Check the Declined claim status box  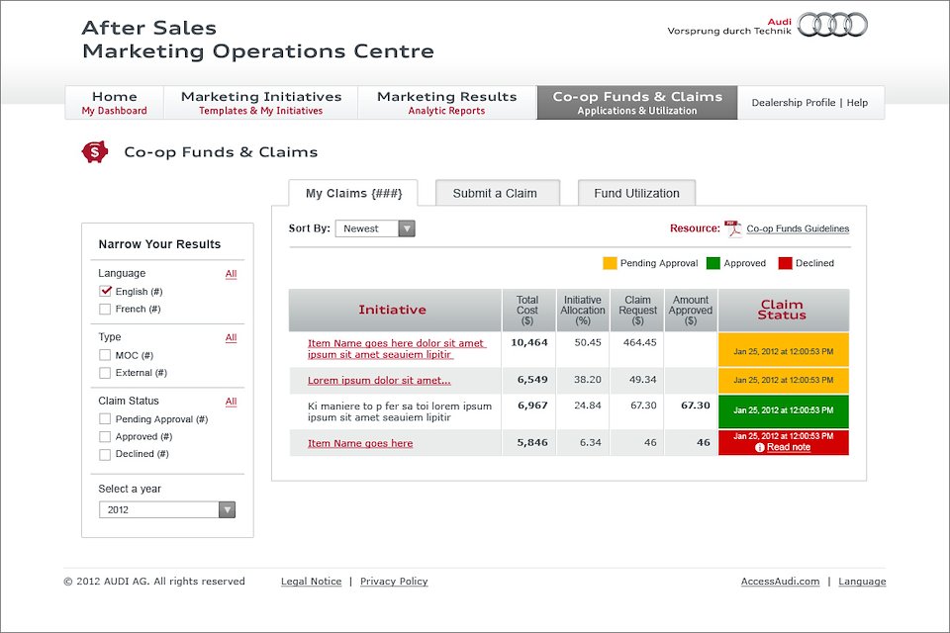click(105, 454)
